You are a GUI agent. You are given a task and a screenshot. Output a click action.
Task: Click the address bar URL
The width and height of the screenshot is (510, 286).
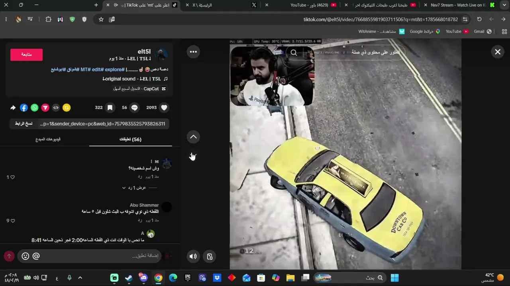(x=381, y=19)
